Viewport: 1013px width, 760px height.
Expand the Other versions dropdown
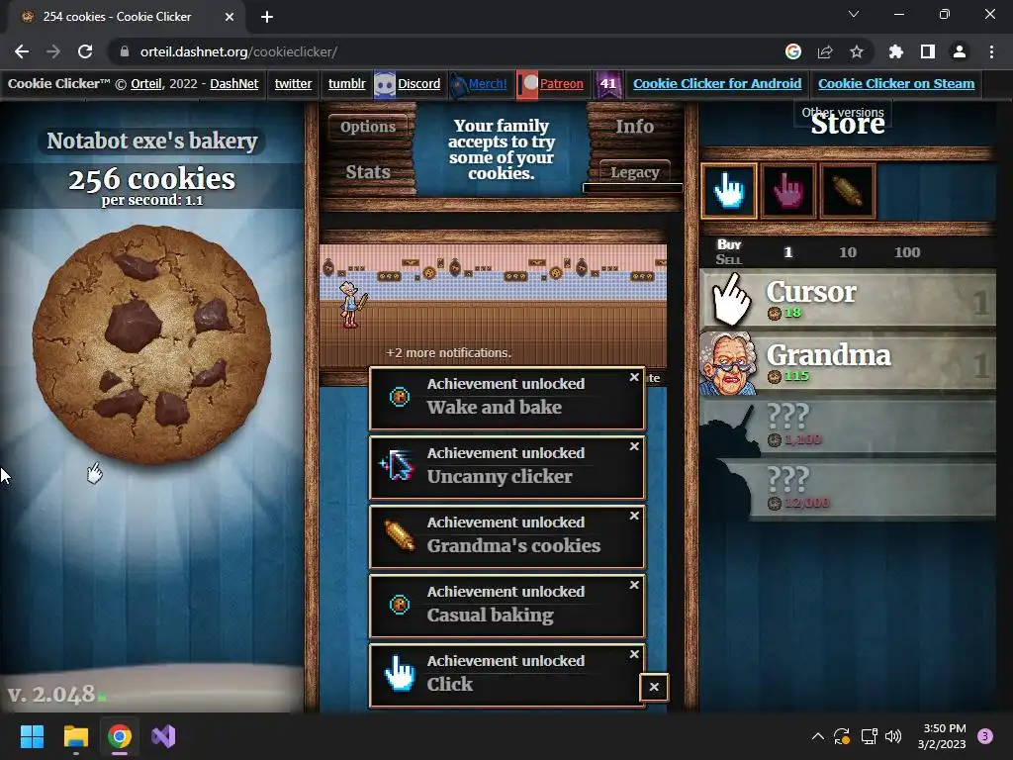coord(843,113)
